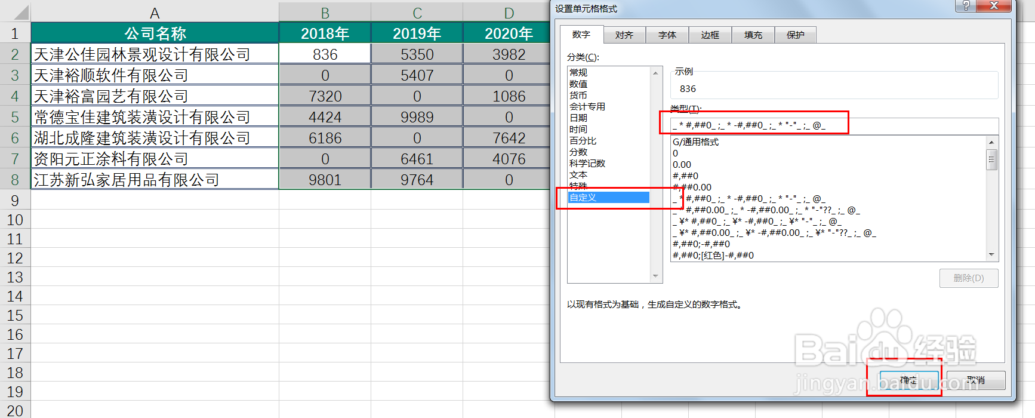Select row 1 header
Image resolution: width=1035 pixels, height=418 pixels.
click(x=15, y=33)
